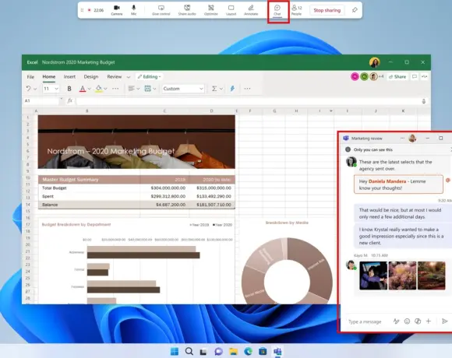This screenshot has width=452, height=358.
Task: Select the Home tab in Excel
Action: (49, 77)
